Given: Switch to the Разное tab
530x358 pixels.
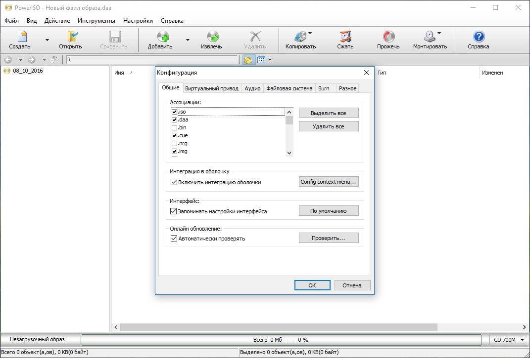Looking at the screenshot, I should [348, 88].
